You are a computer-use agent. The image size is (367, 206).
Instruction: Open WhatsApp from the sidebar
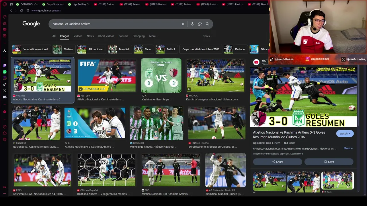click(5, 72)
